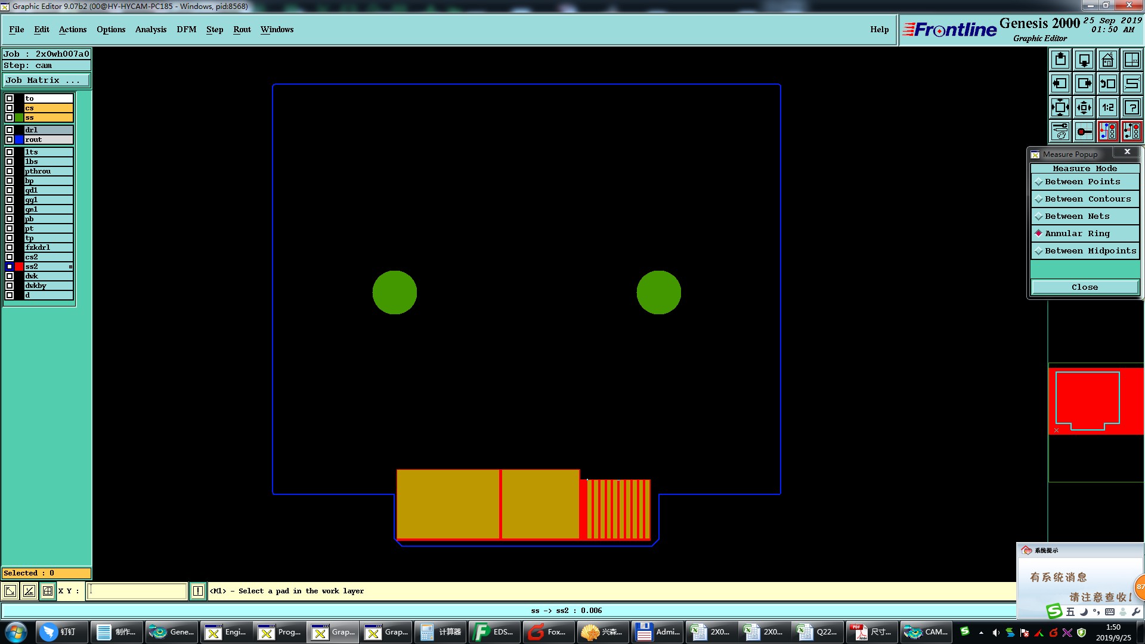
Task: Open the Analysis menu
Action: coord(150,29)
